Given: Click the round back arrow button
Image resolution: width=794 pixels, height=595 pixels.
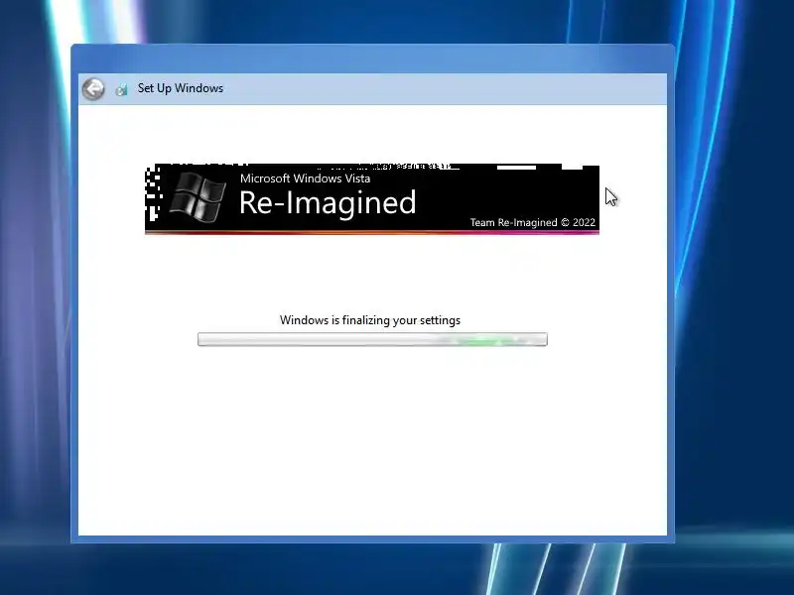Looking at the screenshot, I should click(93, 89).
